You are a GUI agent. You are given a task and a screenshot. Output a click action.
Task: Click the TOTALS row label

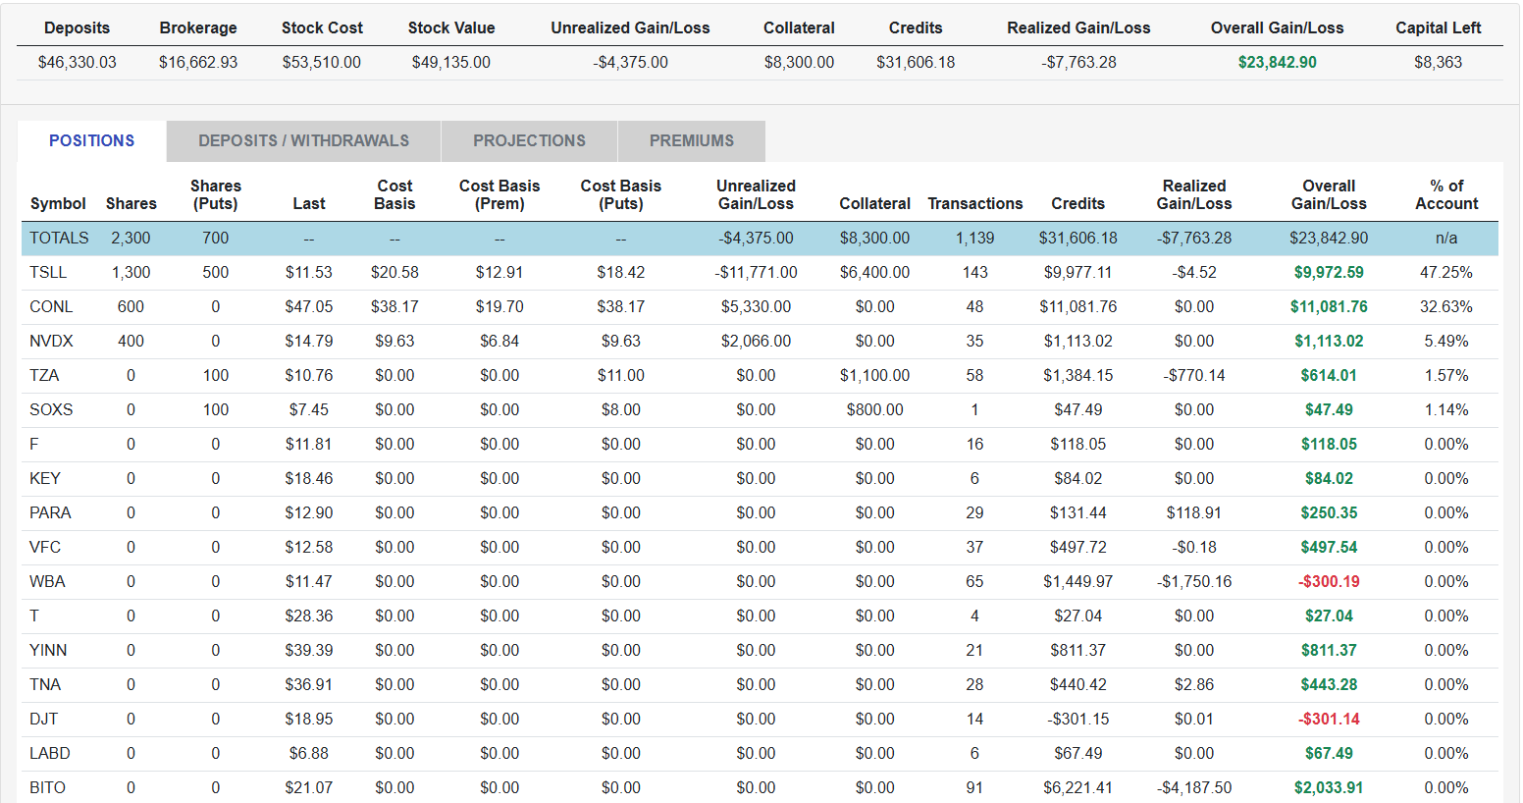[59, 238]
